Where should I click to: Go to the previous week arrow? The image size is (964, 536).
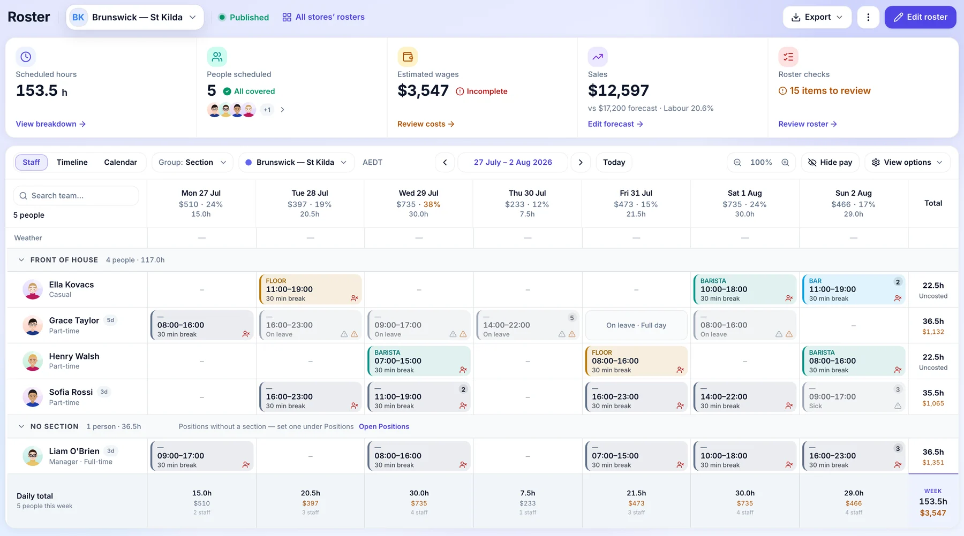[445, 162]
